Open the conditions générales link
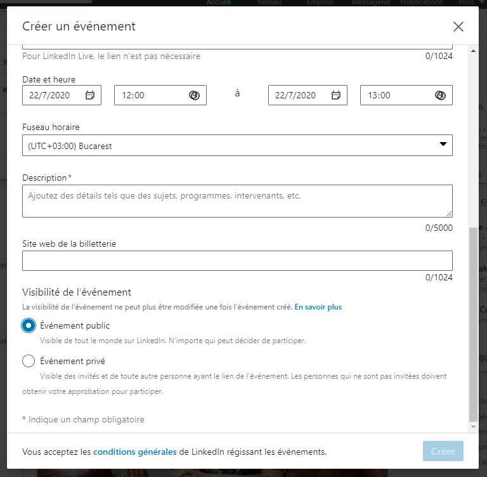This screenshot has width=487, height=477. click(x=135, y=452)
